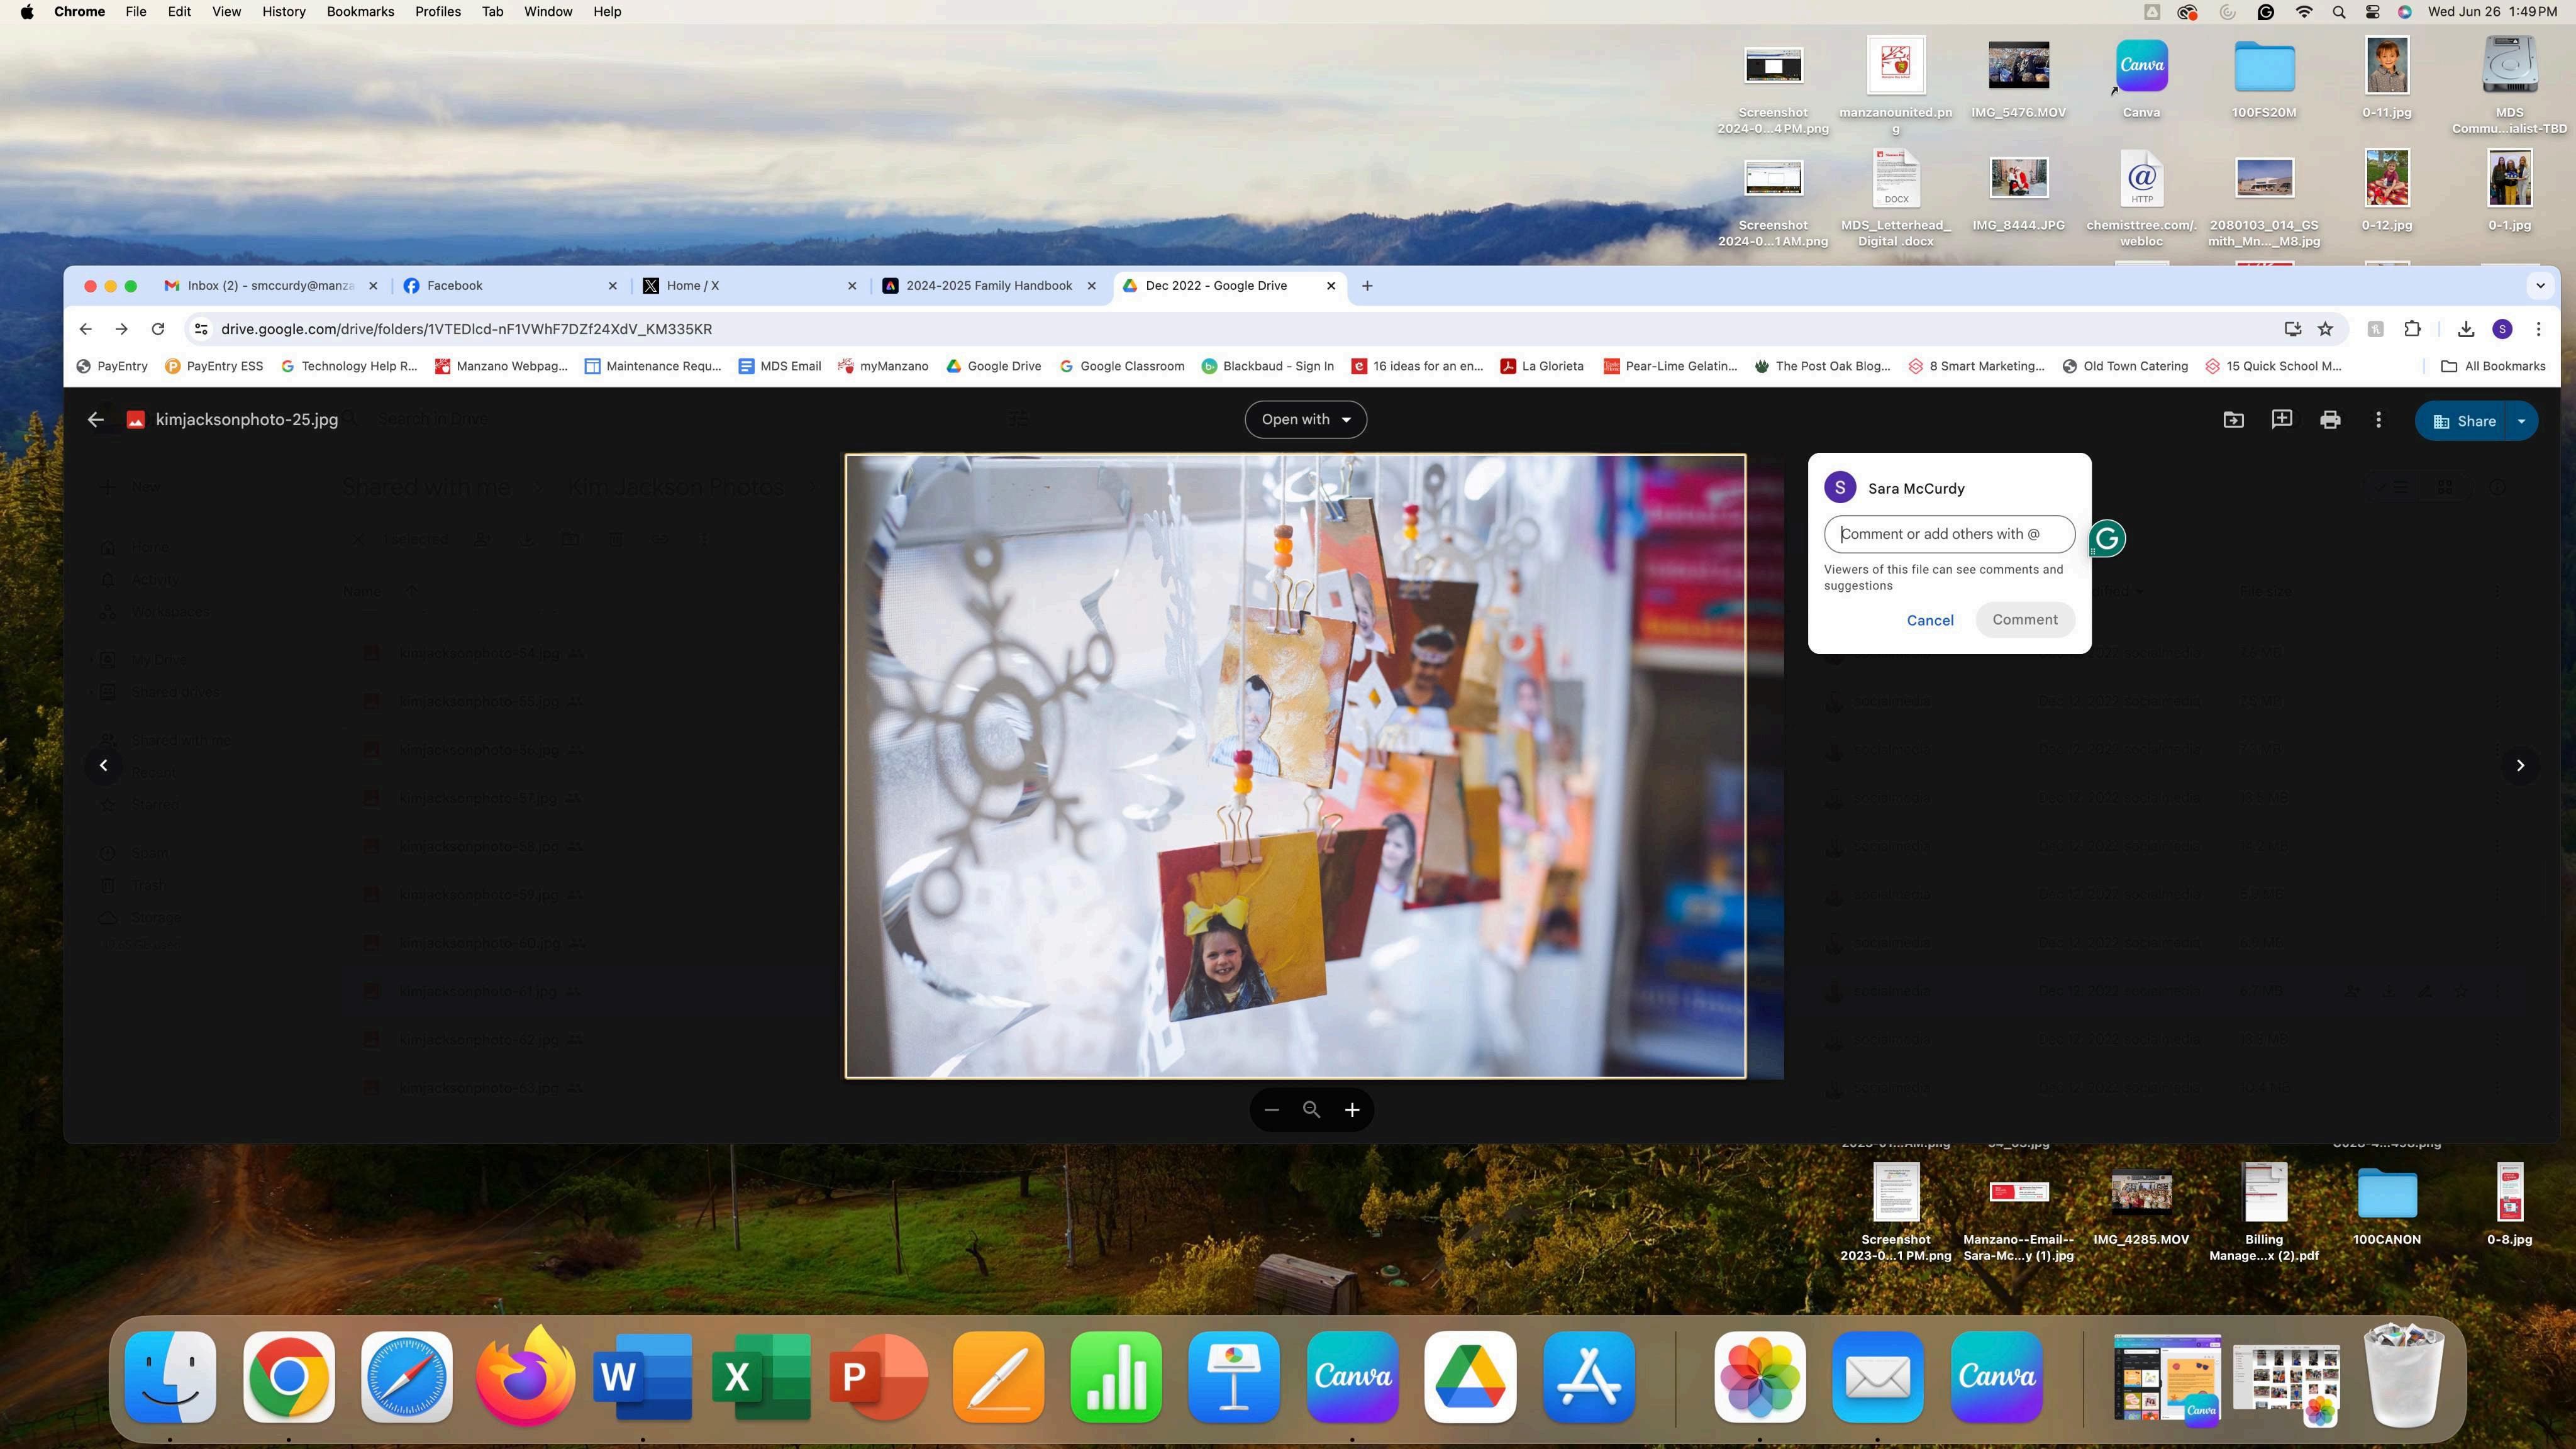Show the previous image with left arrow
The height and width of the screenshot is (1449, 2576).
(103, 765)
